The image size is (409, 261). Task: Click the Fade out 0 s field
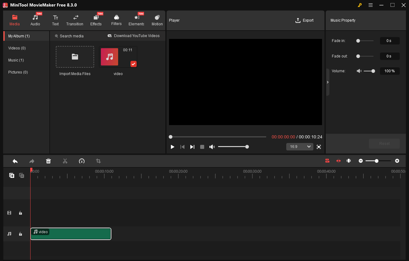[390, 56]
